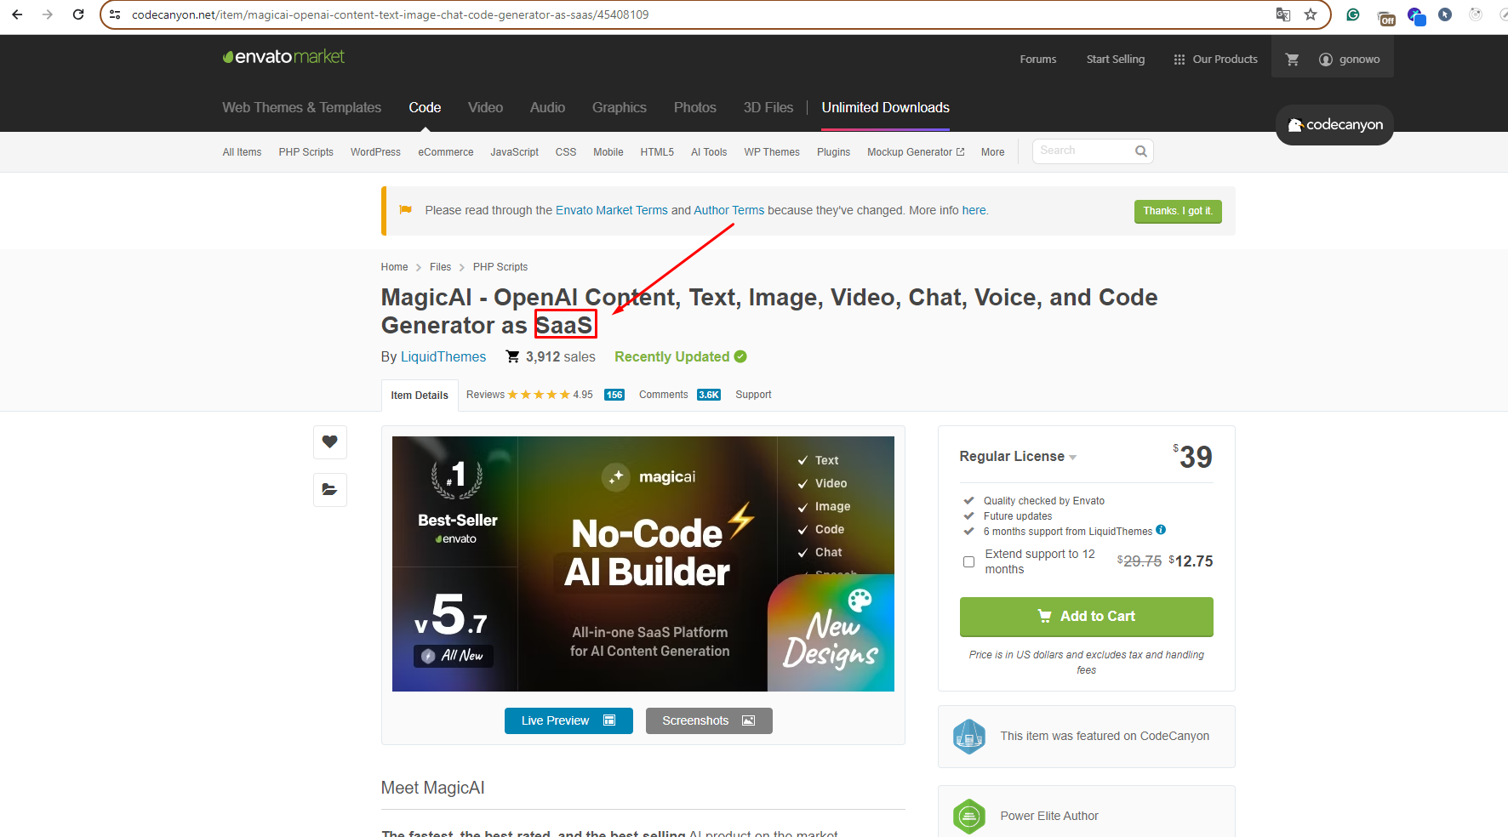Add item to favorites with heart icon
The height and width of the screenshot is (837, 1508).
tap(330, 441)
